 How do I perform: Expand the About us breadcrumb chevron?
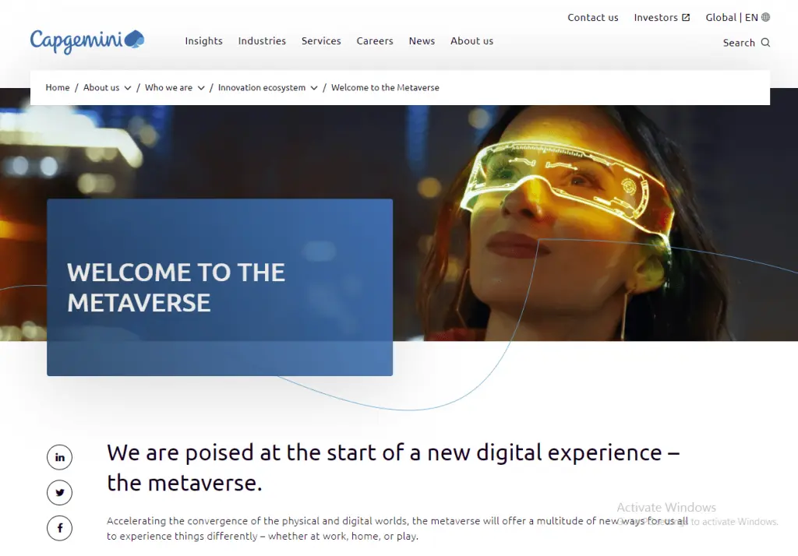[129, 88]
